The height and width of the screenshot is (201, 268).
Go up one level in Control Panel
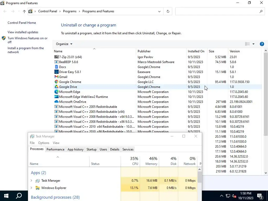[x=24, y=11]
